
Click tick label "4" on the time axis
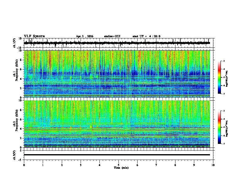[x=100, y=165]
